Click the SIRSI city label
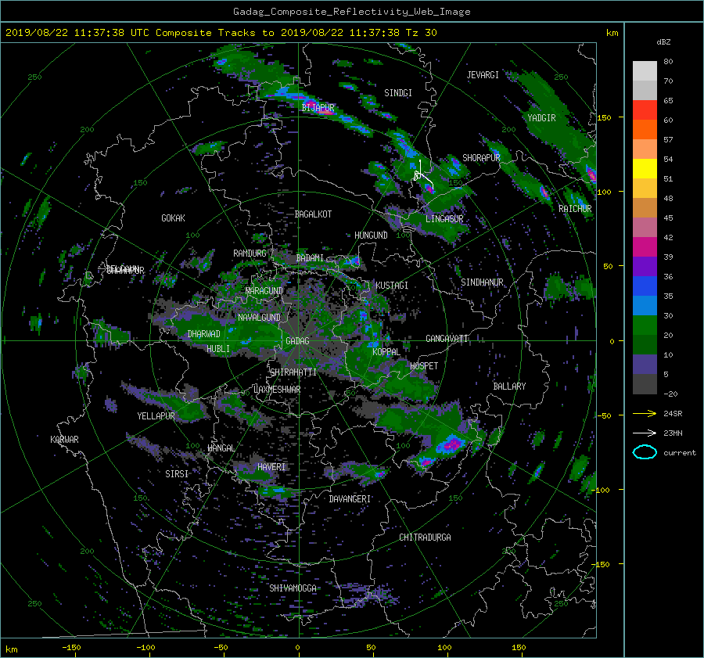This screenshot has width=704, height=658. click(x=177, y=474)
